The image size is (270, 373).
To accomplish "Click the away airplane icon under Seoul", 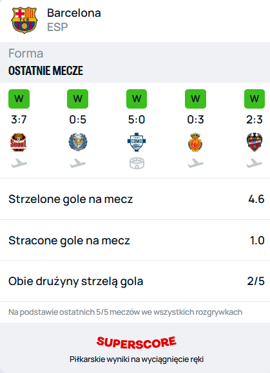I will (x=19, y=164).
